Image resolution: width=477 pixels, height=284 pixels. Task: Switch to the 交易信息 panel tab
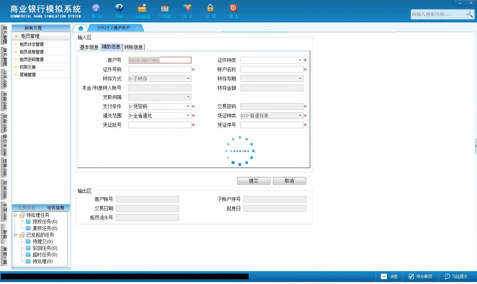click(26, 208)
